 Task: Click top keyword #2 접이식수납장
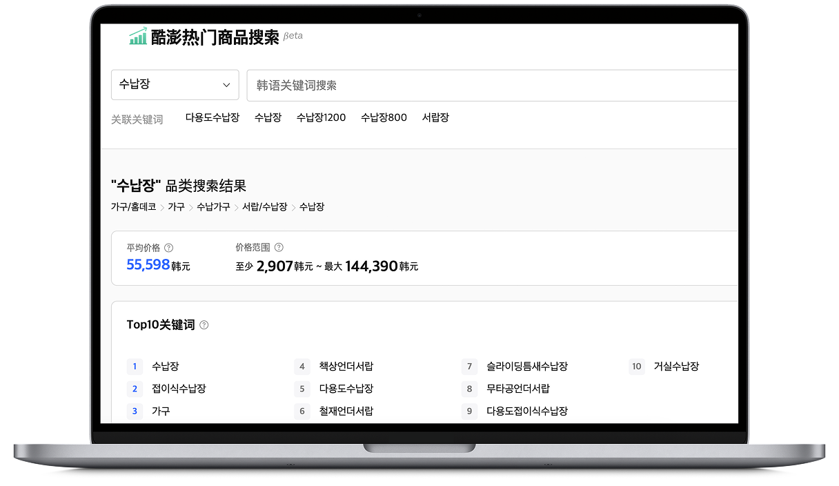(x=179, y=389)
